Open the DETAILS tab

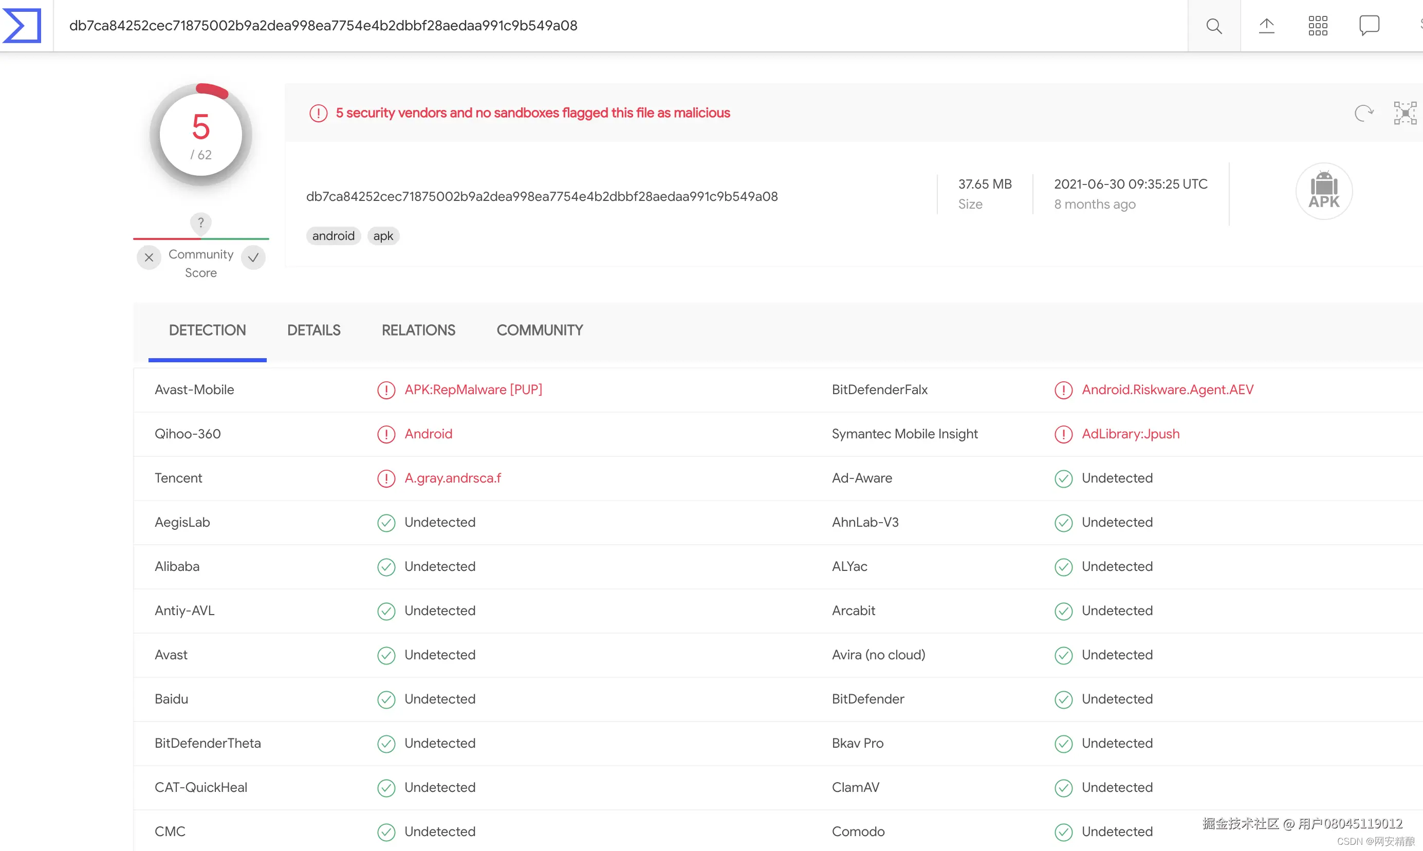(313, 330)
